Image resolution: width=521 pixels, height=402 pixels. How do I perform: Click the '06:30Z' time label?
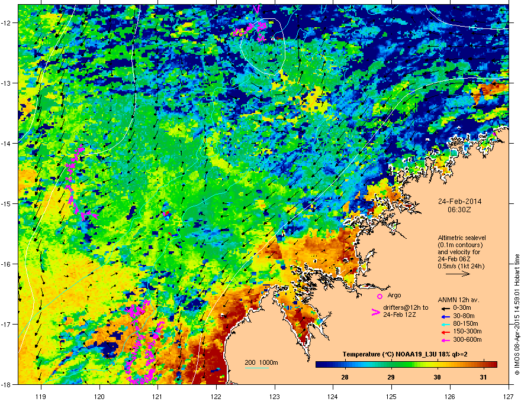[459, 210]
